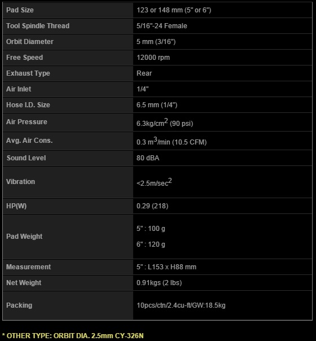
Task: Select the 0.29 (218) HP value
Action: [x=152, y=206]
